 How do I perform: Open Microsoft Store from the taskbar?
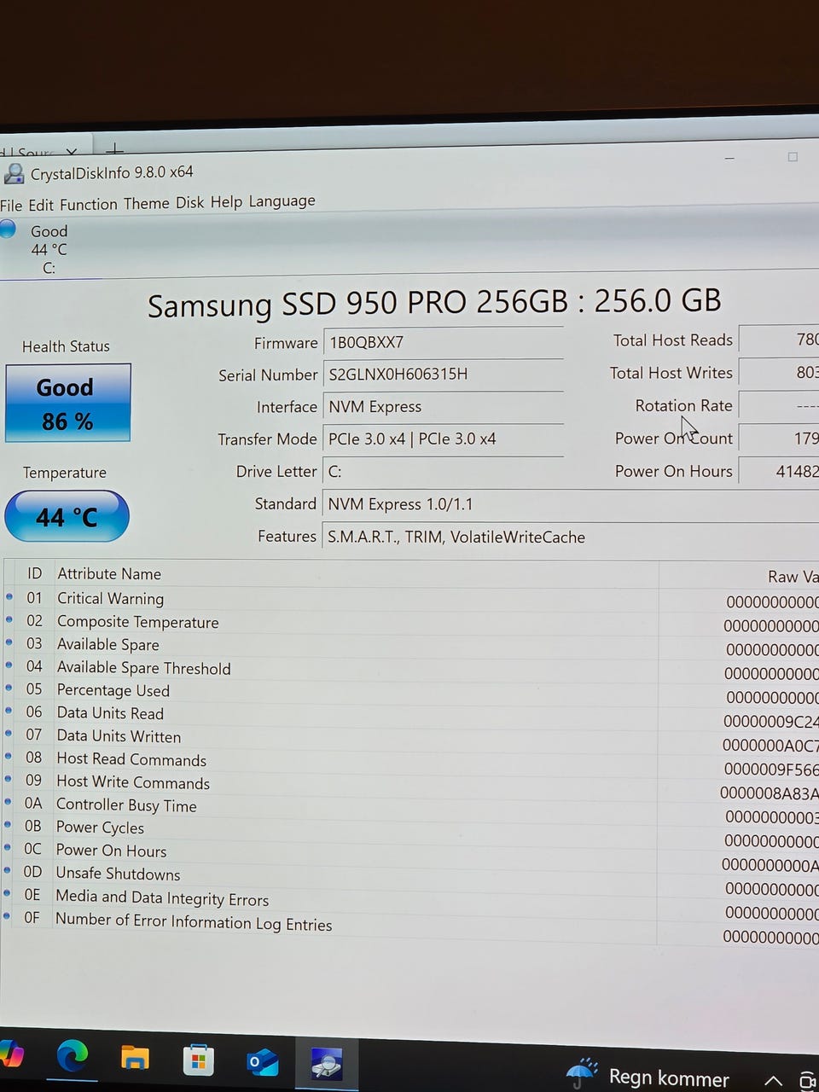198,1060
